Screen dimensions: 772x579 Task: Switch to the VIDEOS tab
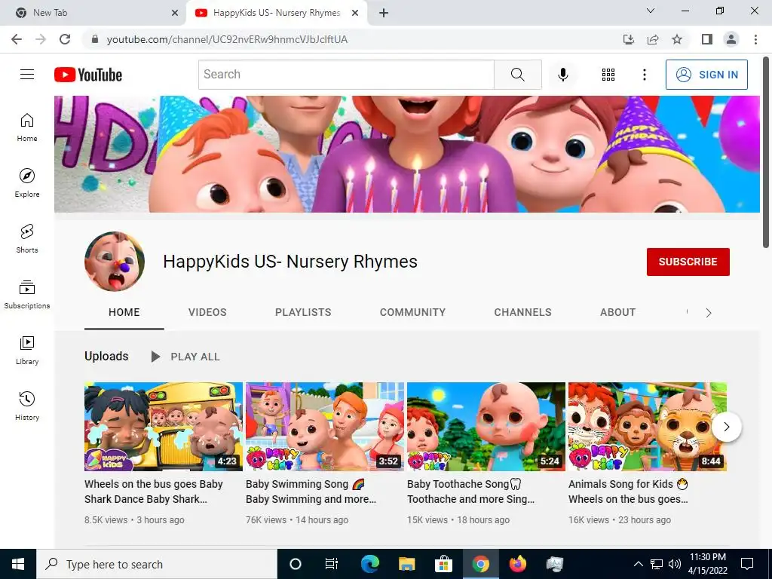pyautogui.click(x=207, y=312)
